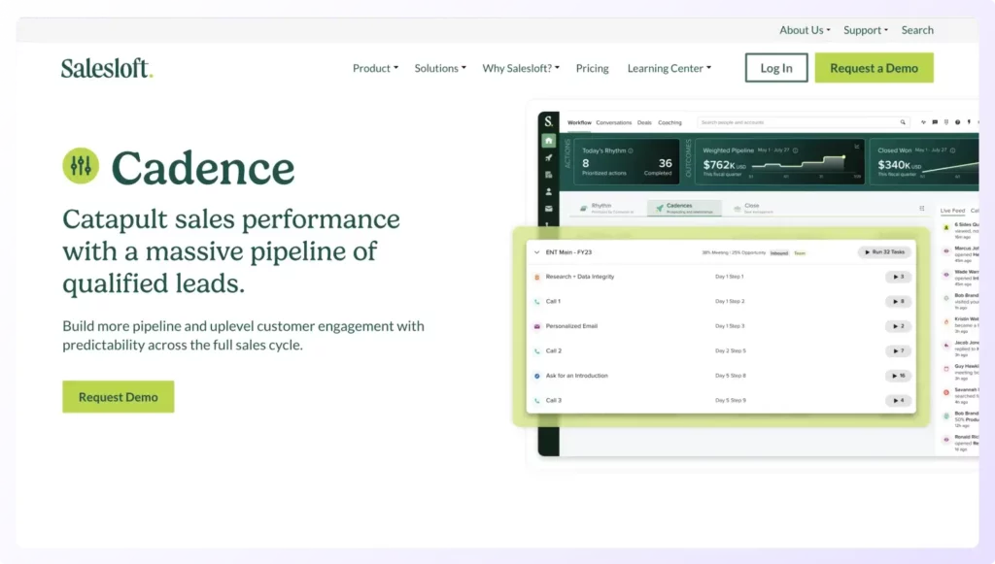Switch to the Deals tab in the dashboard

[x=644, y=122]
